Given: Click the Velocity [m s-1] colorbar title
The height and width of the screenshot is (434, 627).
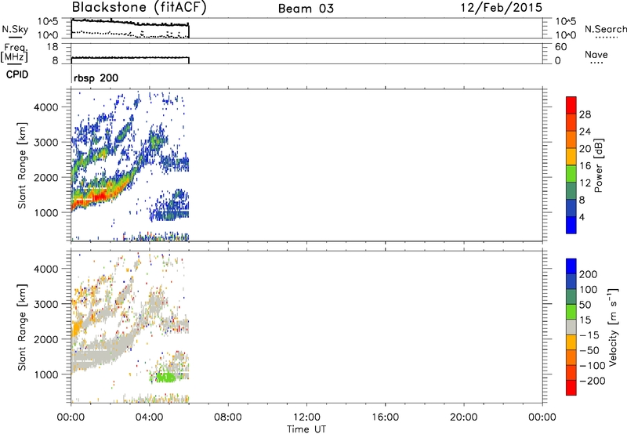Looking at the screenshot, I should (613, 327).
